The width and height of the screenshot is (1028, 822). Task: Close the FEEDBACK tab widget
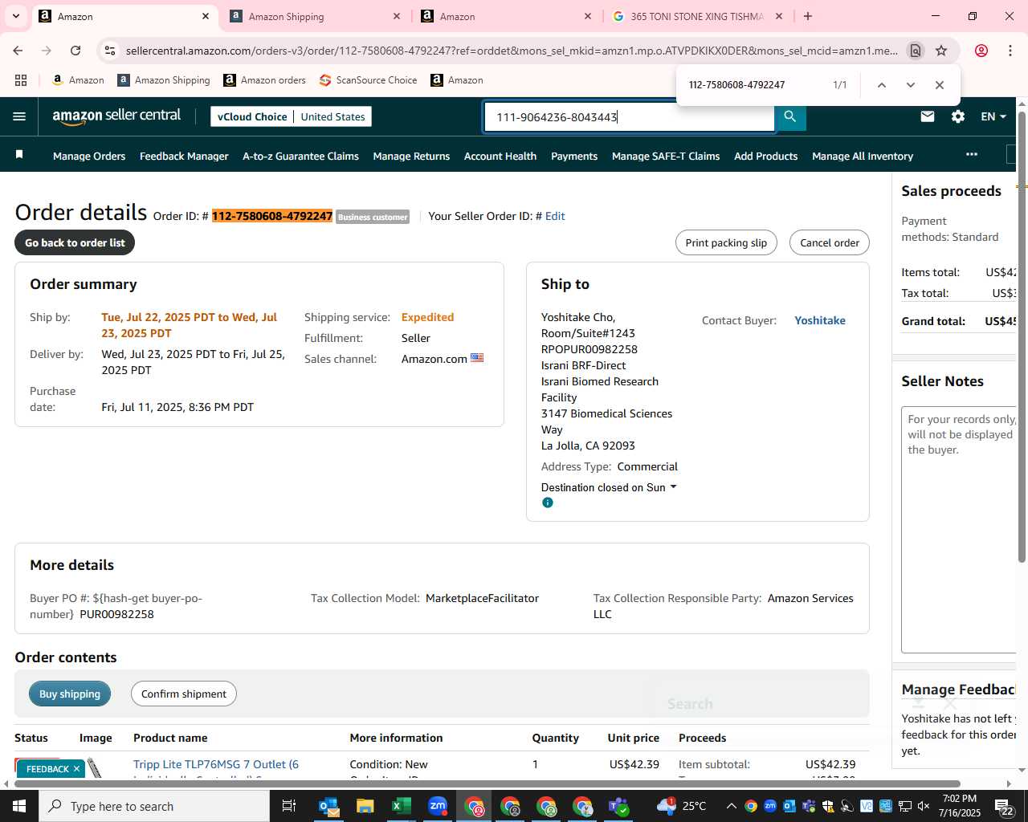tap(76, 769)
